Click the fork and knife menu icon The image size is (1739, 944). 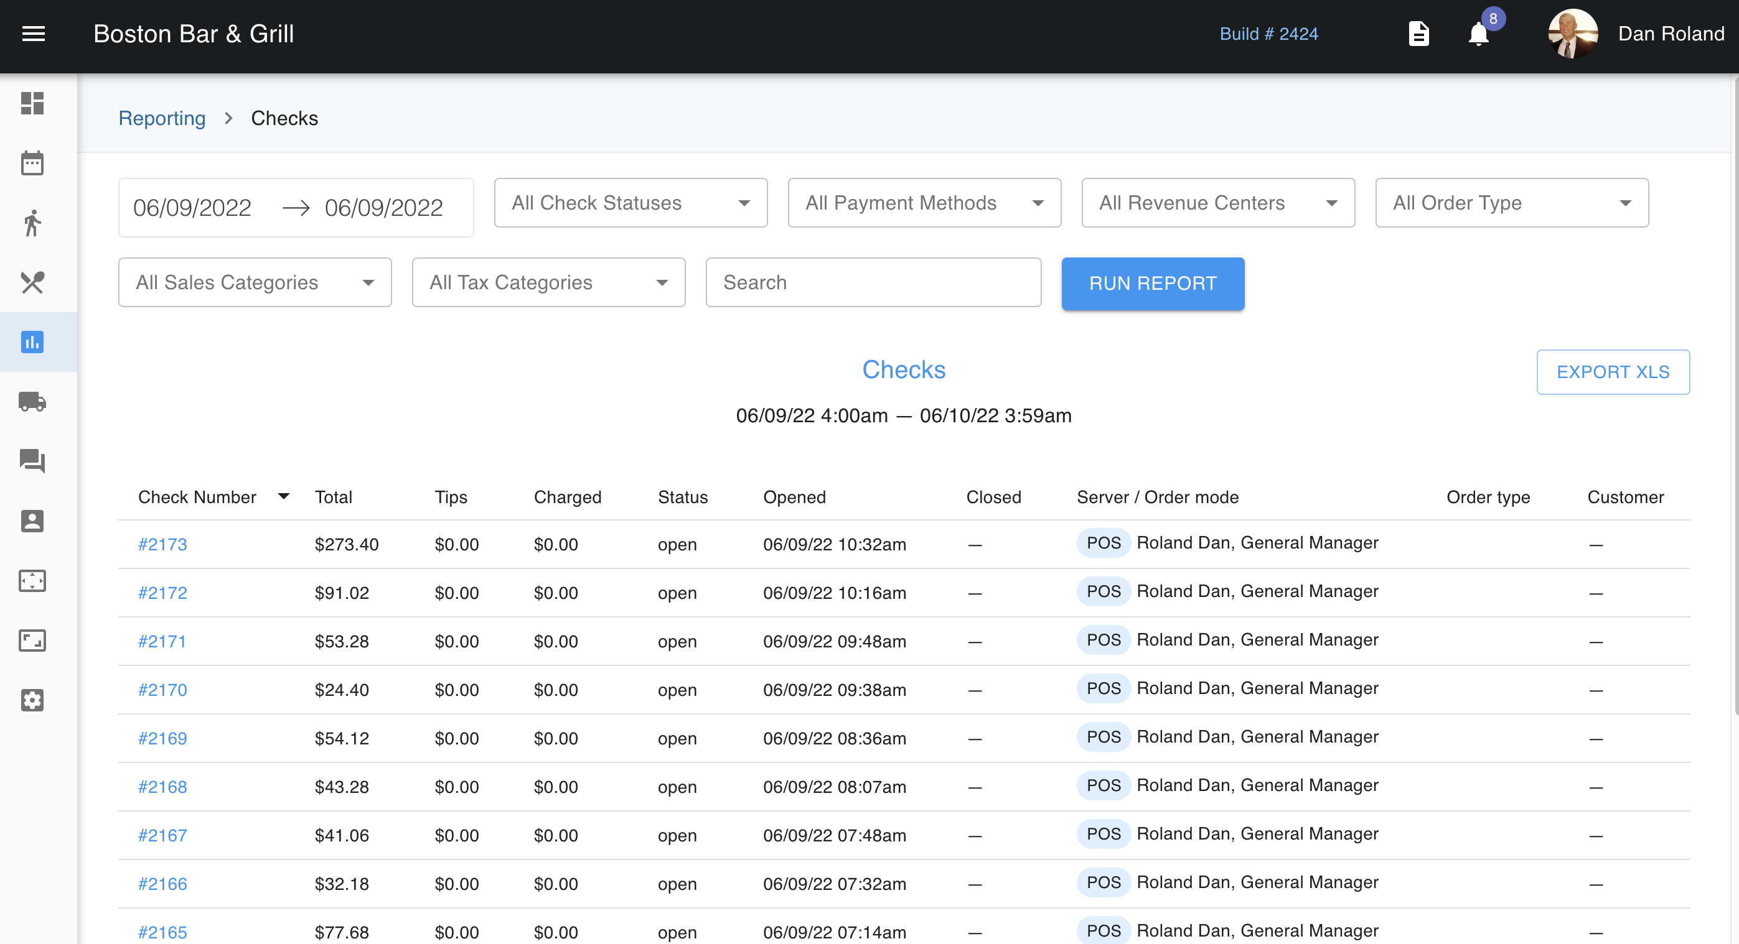tap(32, 282)
